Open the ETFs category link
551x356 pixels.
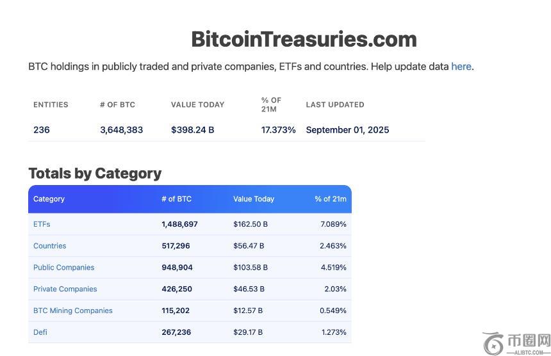[x=42, y=224]
